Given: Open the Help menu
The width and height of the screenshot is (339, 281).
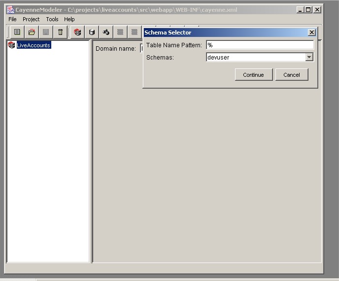Looking at the screenshot, I should pos(69,19).
